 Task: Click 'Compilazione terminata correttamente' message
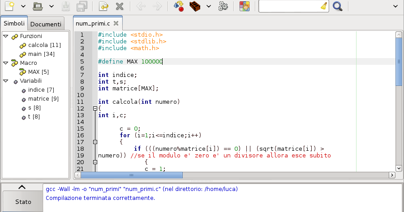tap(100, 198)
